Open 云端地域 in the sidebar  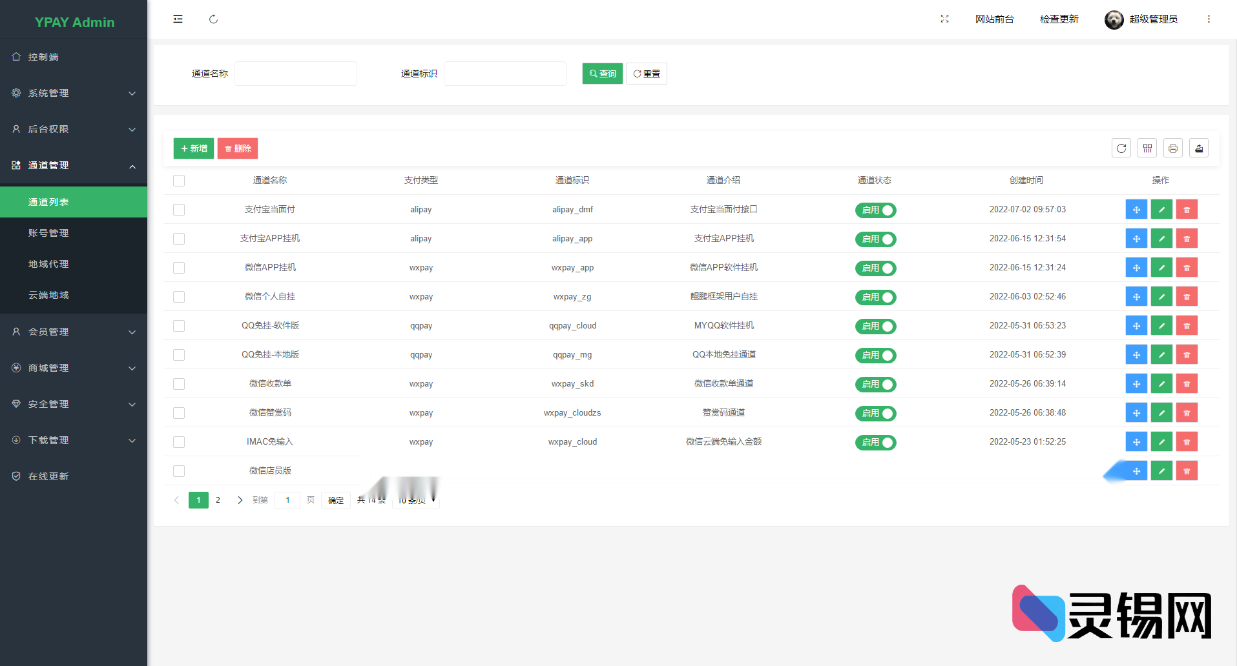click(x=48, y=295)
